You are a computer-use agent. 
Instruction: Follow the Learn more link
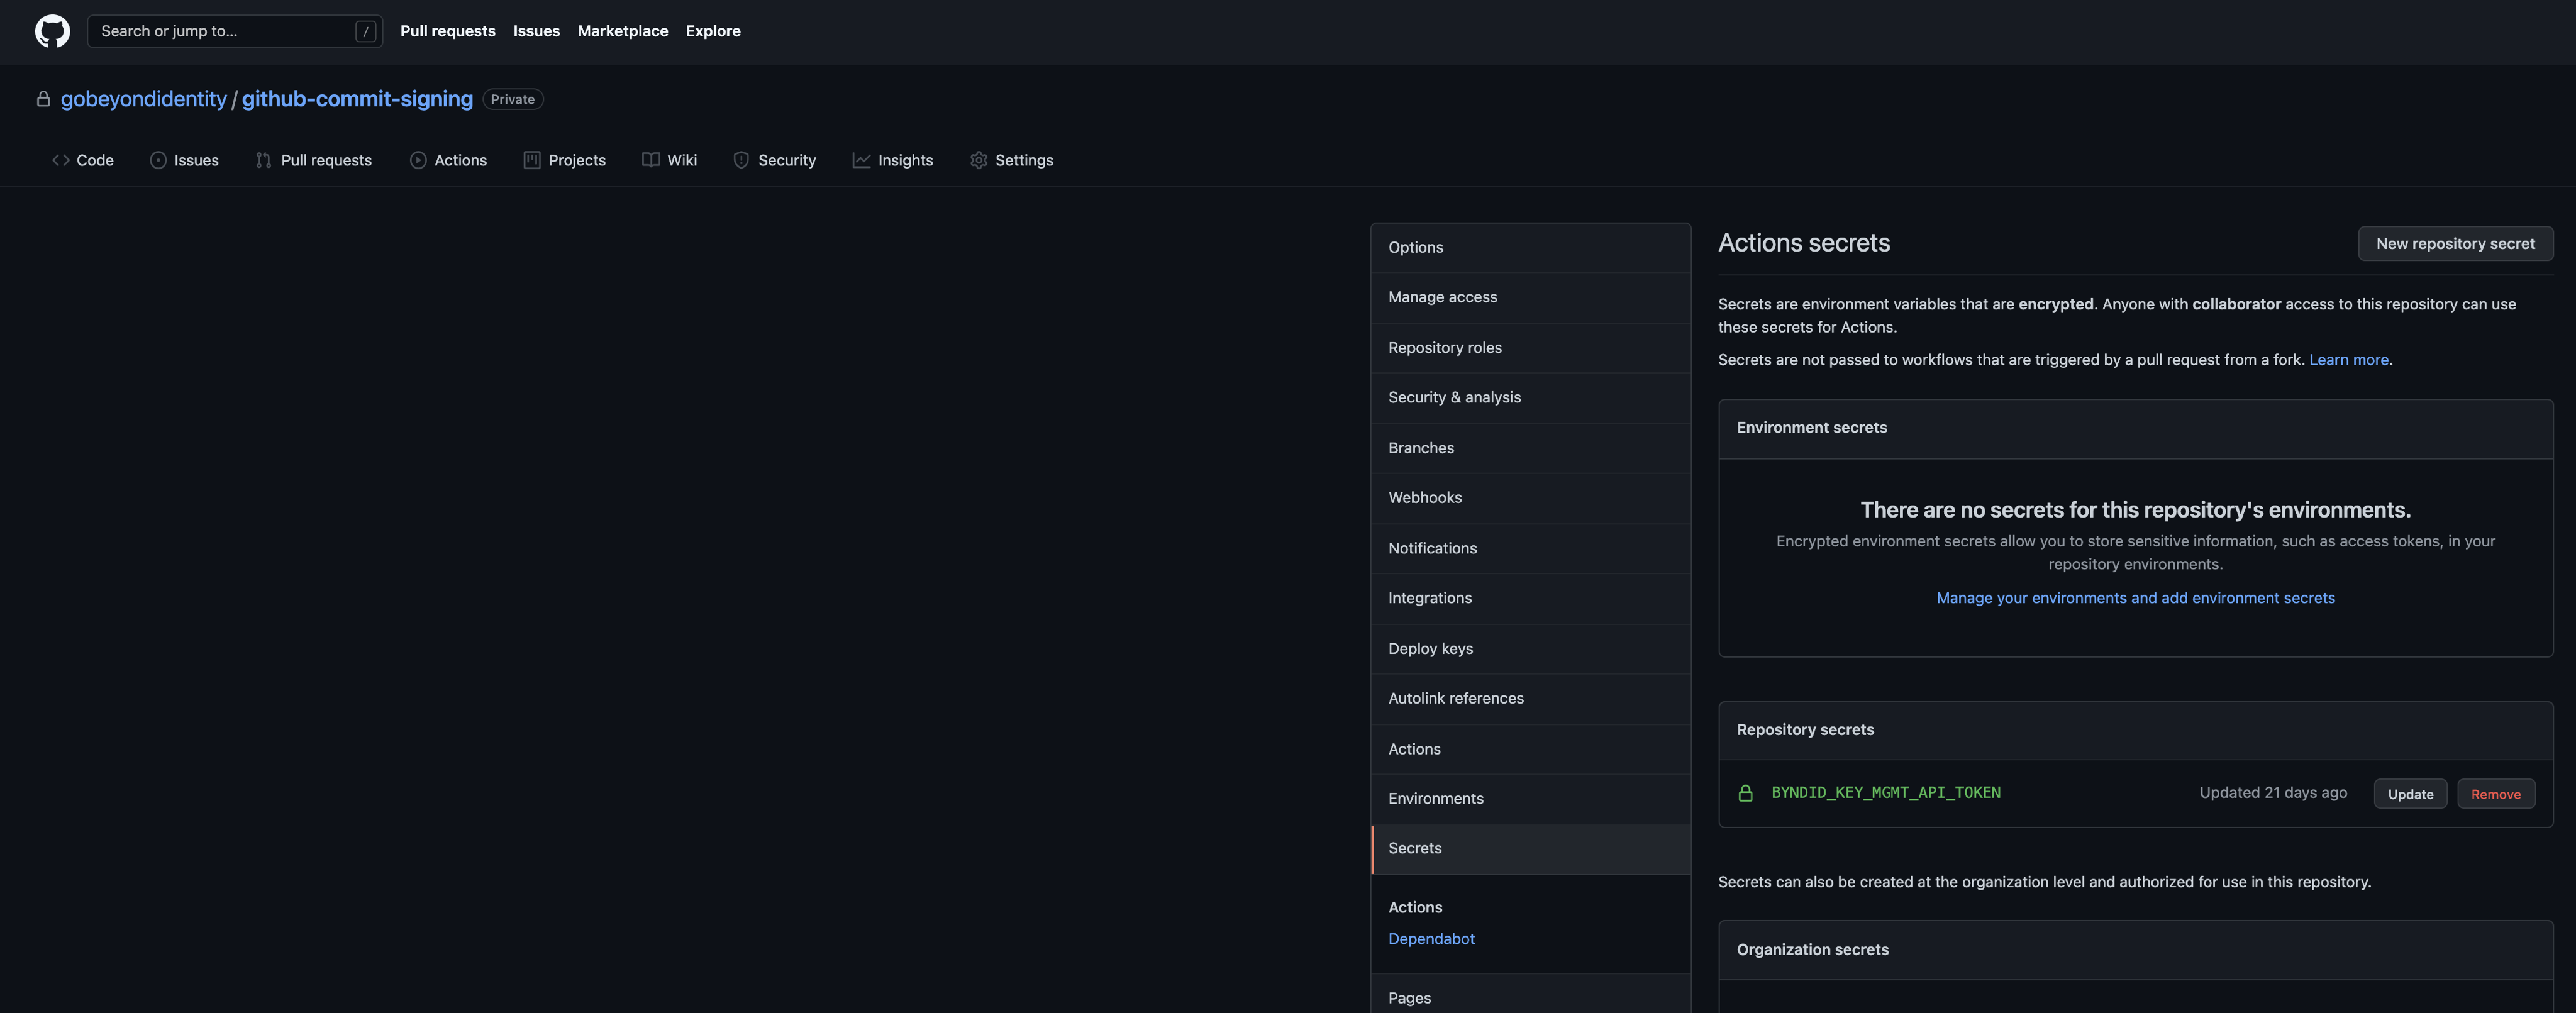pyautogui.click(x=2348, y=360)
